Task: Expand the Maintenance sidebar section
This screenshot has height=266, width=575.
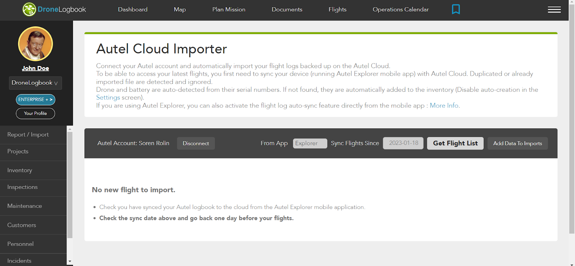Action: [x=33, y=206]
